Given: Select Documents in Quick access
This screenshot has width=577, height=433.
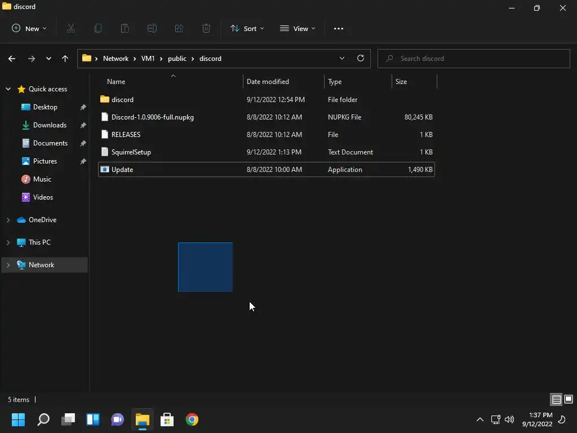Looking at the screenshot, I should 50,143.
